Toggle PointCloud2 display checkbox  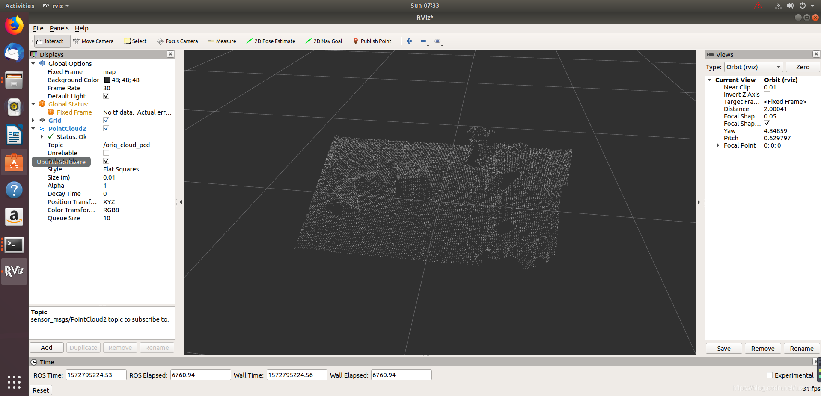click(106, 128)
